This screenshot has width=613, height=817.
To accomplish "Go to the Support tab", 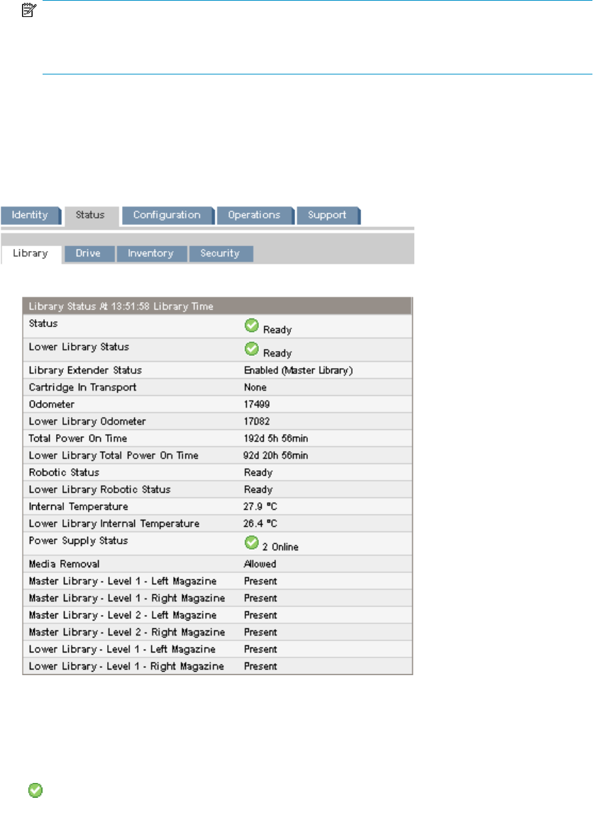I will pyautogui.click(x=328, y=215).
